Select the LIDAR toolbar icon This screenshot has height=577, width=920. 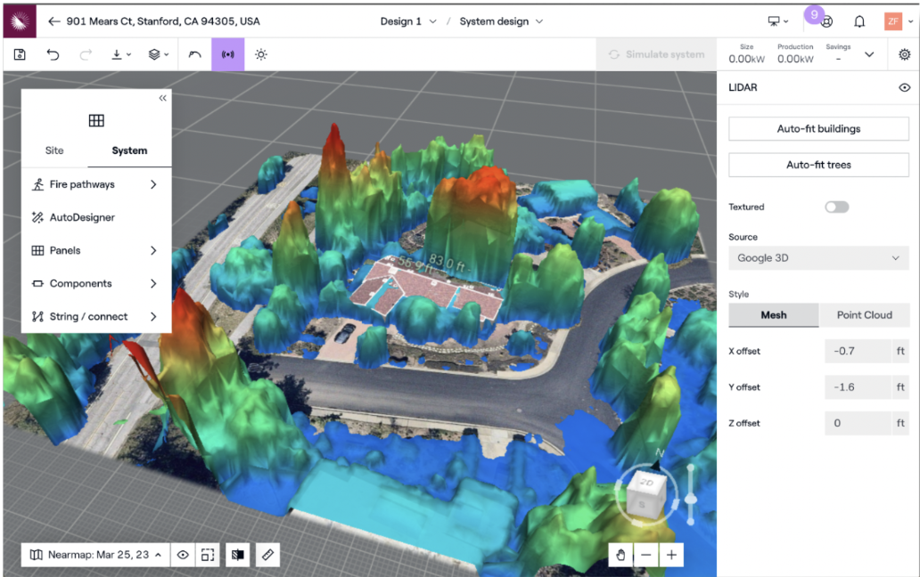point(227,54)
